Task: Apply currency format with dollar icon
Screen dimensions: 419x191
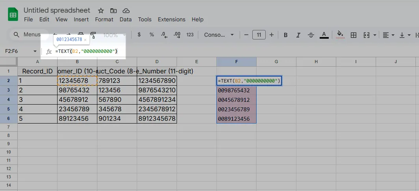Action: (x=139, y=35)
